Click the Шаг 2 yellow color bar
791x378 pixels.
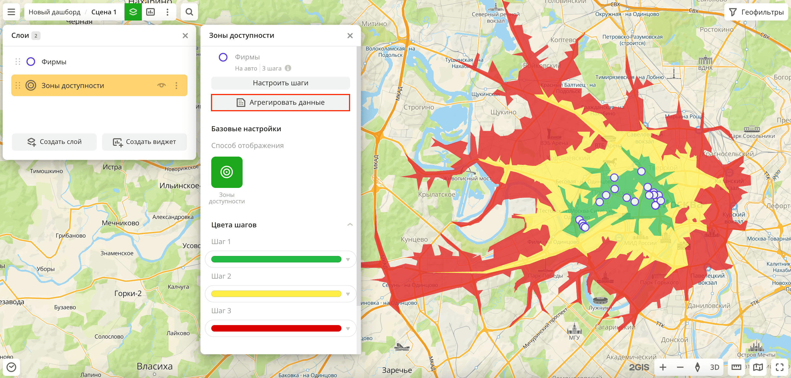coord(276,294)
